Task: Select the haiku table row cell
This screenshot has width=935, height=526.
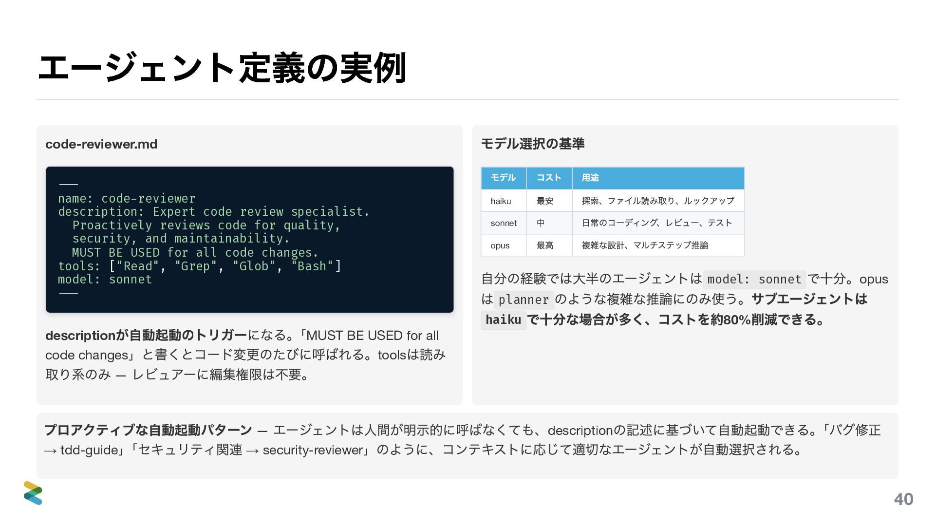Action: [x=501, y=201]
